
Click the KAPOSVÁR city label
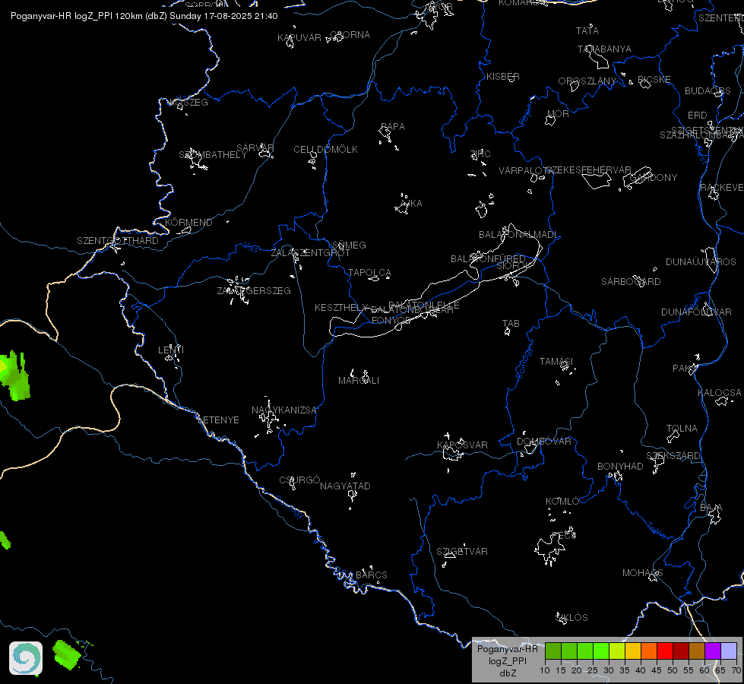coord(462,445)
